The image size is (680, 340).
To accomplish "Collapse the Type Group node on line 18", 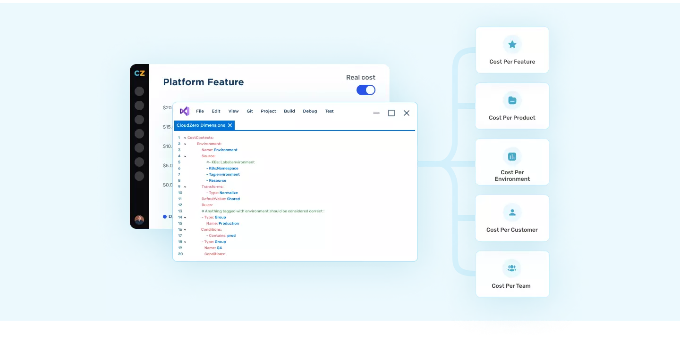I will tap(185, 242).
